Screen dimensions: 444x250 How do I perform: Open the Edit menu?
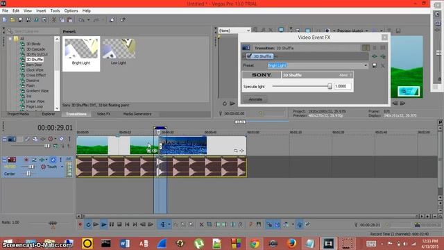tap(15, 11)
